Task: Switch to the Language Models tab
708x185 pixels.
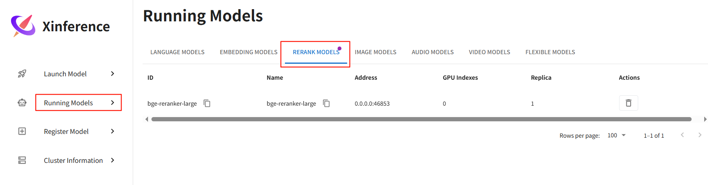Action: tap(177, 52)
